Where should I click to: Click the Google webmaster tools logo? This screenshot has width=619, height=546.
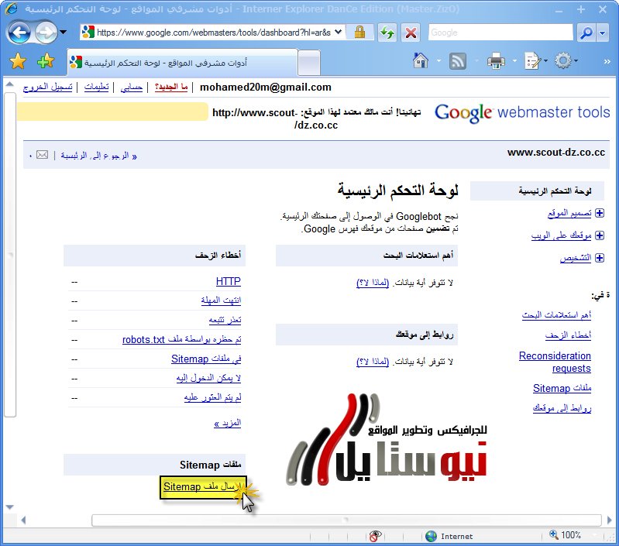522,113
